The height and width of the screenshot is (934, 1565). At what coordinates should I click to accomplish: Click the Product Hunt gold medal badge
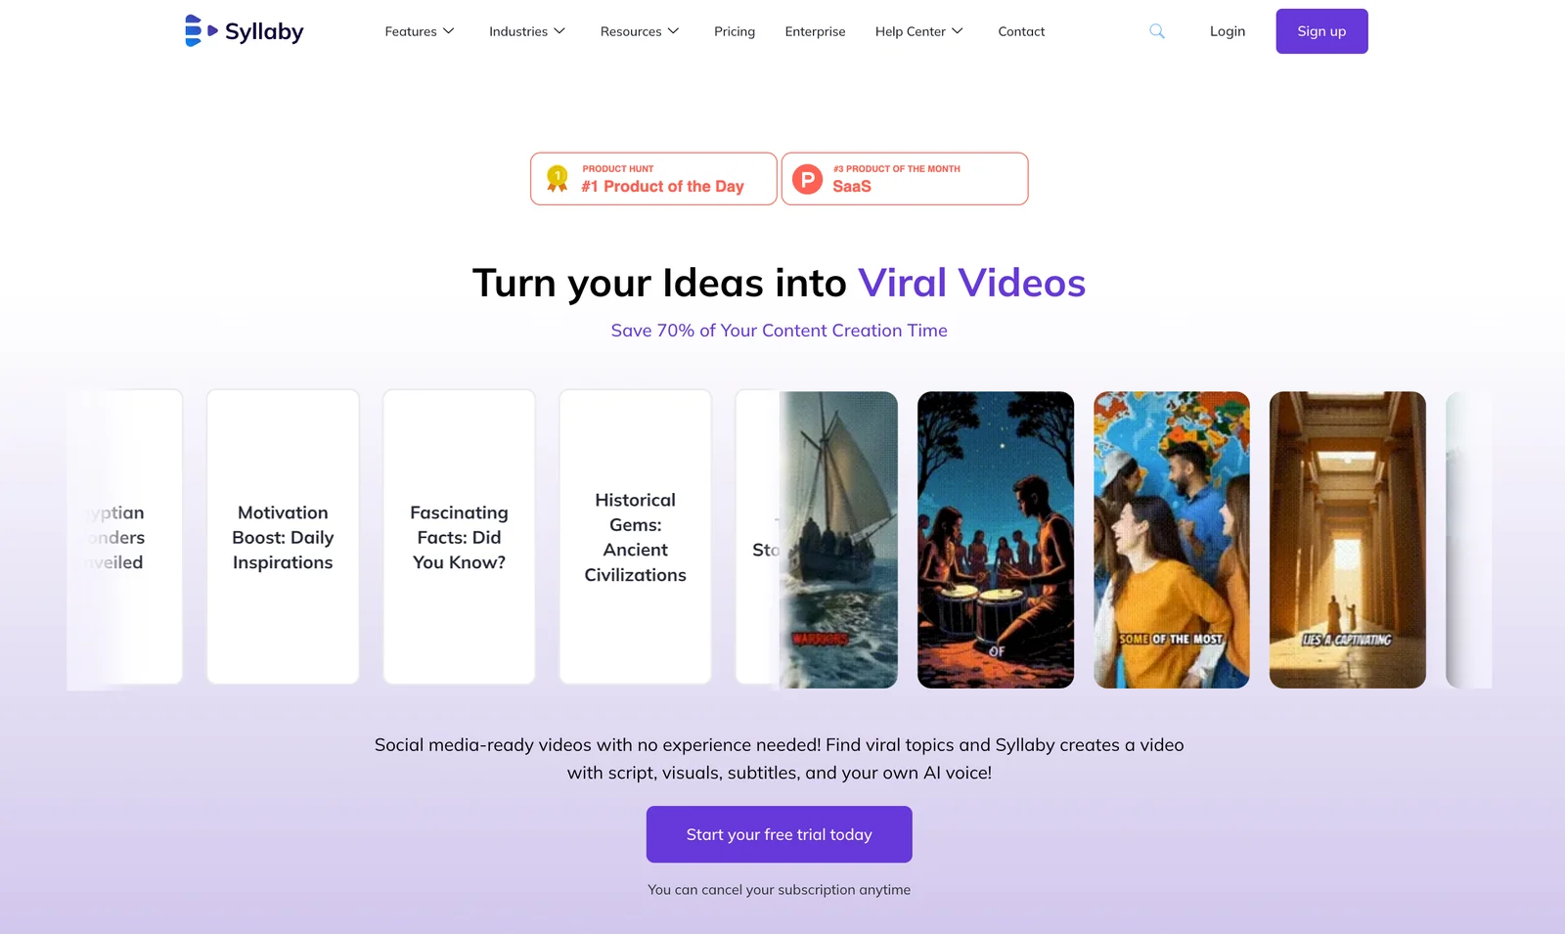point(558,178)
